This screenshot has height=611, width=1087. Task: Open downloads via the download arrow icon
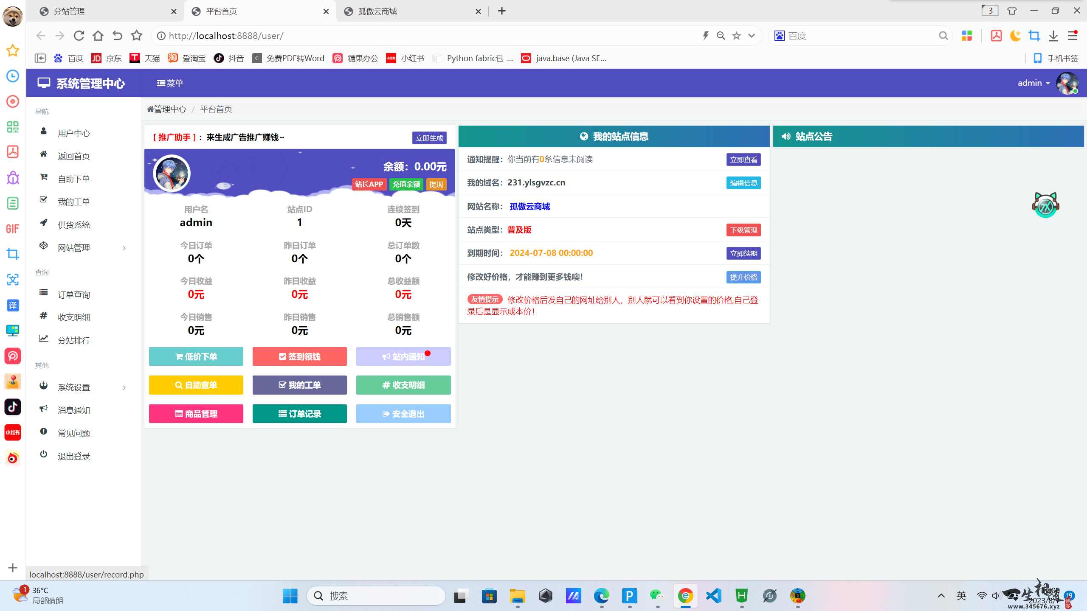click(1053, 36)
